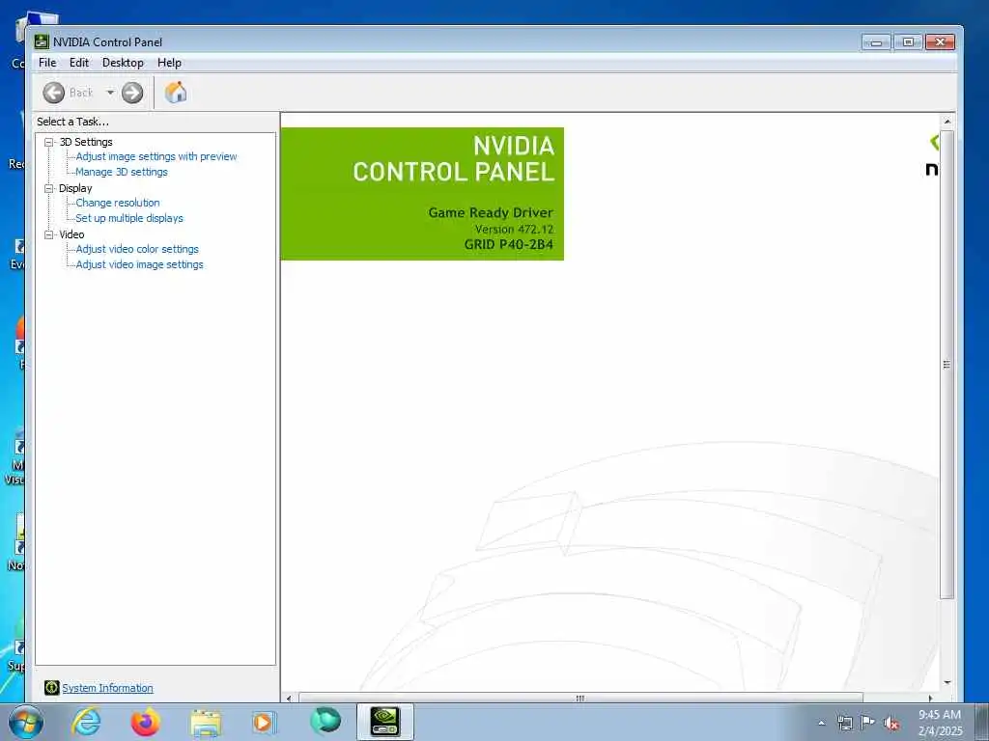Go to the Home page icon
The width and height of the screenshot is (989, 741).
176,93
